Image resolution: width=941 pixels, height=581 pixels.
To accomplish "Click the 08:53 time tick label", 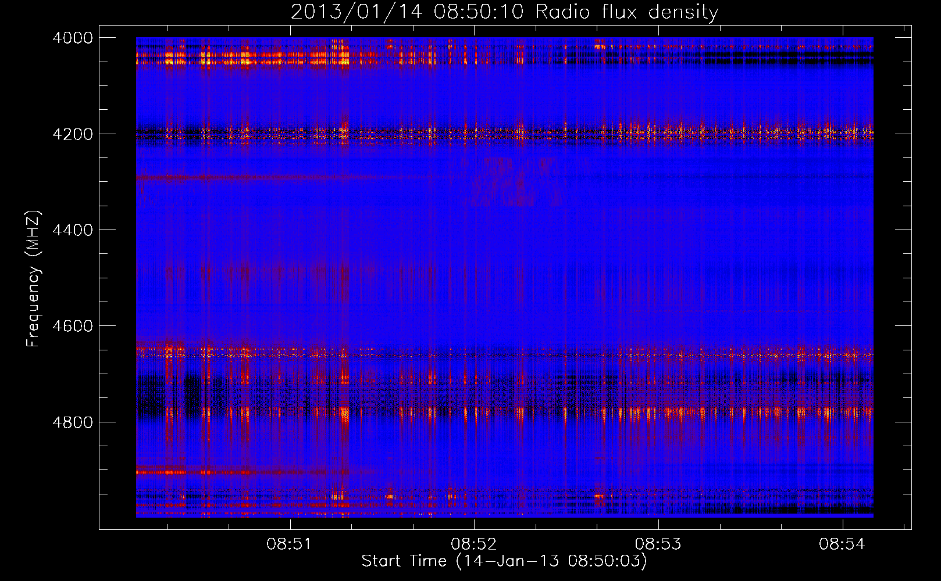I will 658,544.
